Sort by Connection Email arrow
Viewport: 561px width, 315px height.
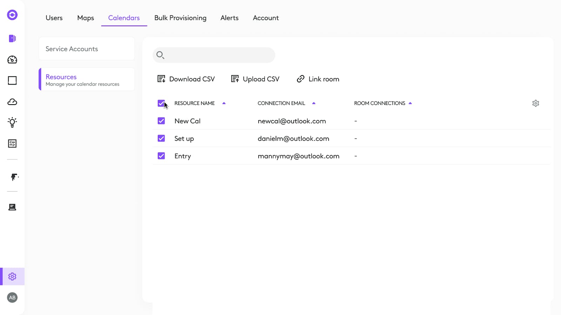click(314, 103)
